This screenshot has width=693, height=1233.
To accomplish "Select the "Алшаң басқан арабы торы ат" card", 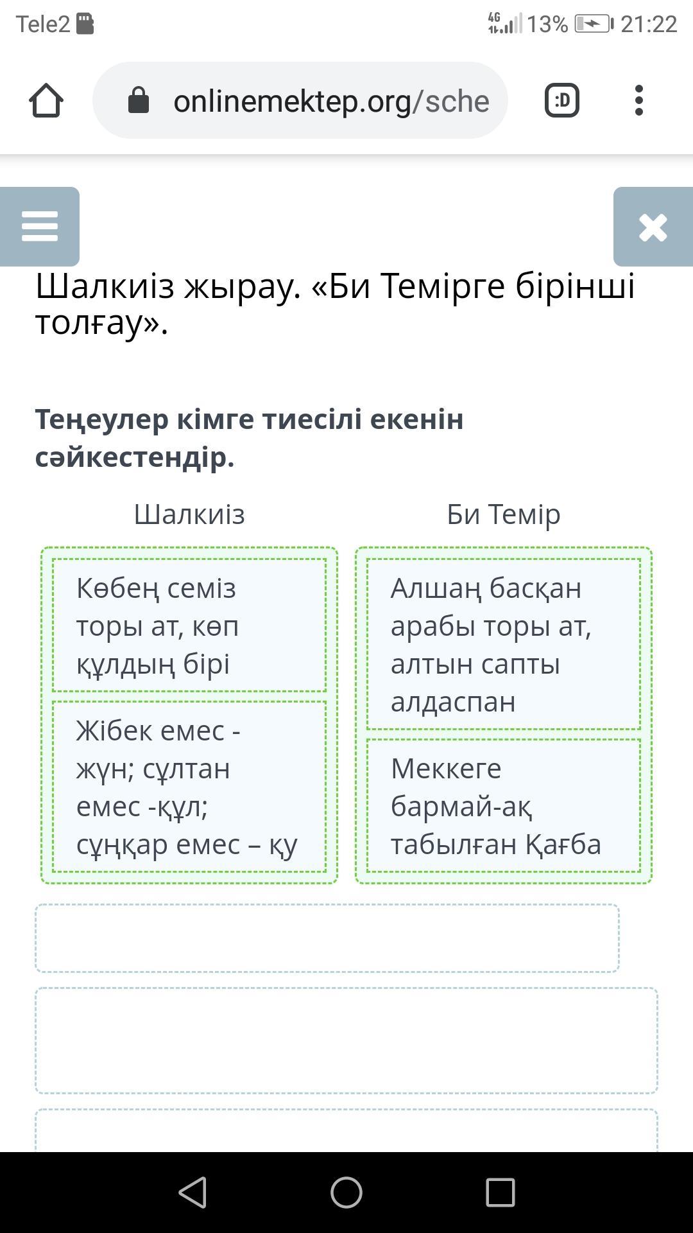I will coord(504,644).
